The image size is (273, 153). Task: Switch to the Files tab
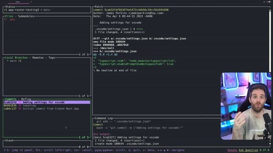click(x=9, y=16)
